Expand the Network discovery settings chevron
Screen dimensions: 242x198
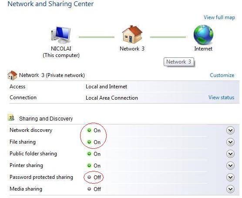pos(230,131)
